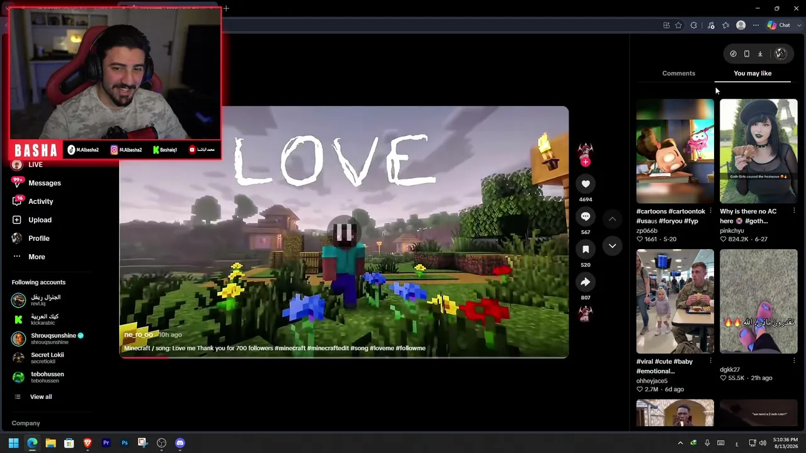This screenshot has height=453, width=806.
Task: Open the browser Extensions puzzle icon
Action: (694, 25)
